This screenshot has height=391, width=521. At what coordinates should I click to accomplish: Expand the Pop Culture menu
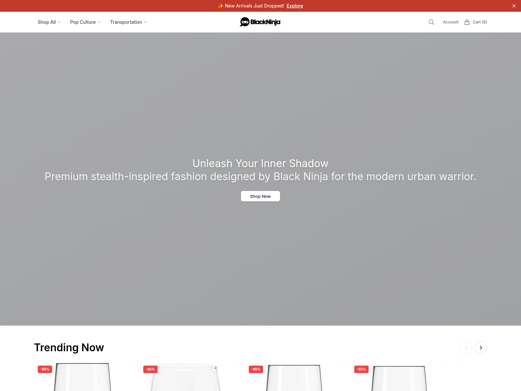click(85, 22)
